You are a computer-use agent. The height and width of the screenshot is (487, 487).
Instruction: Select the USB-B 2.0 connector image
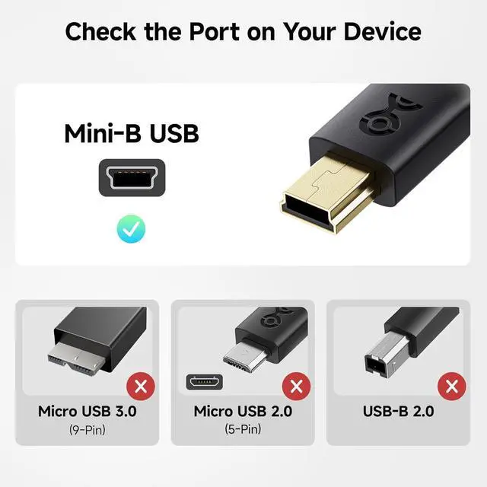coord(412,340)
